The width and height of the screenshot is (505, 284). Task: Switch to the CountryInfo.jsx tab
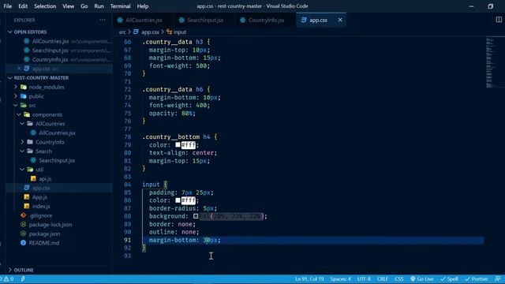pyautogui.click(x=266, y=20)
